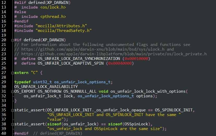The width and height of the screenshot is (216, 136).
Task: Collapse the sizeof static_assert fold on line 38
Action: 13,124
